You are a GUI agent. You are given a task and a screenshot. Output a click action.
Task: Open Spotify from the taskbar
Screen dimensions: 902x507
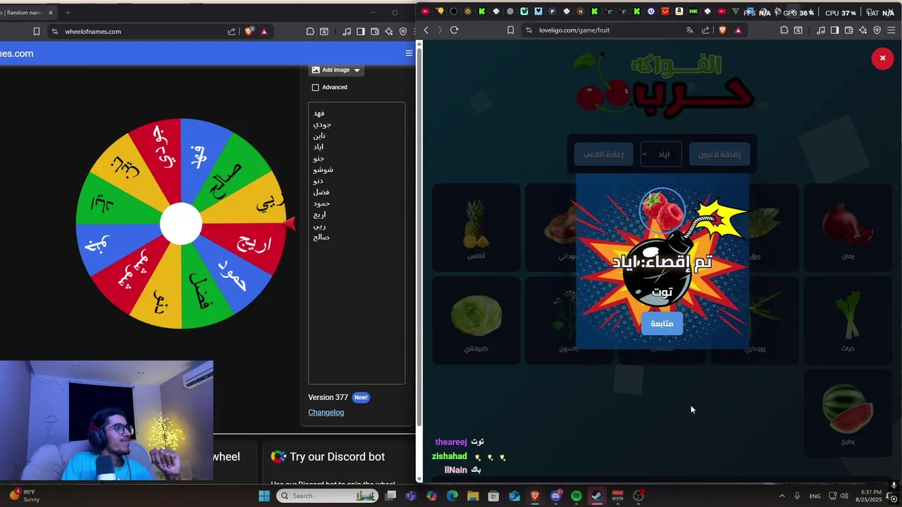pyautogui.click(x=576, y=496)
